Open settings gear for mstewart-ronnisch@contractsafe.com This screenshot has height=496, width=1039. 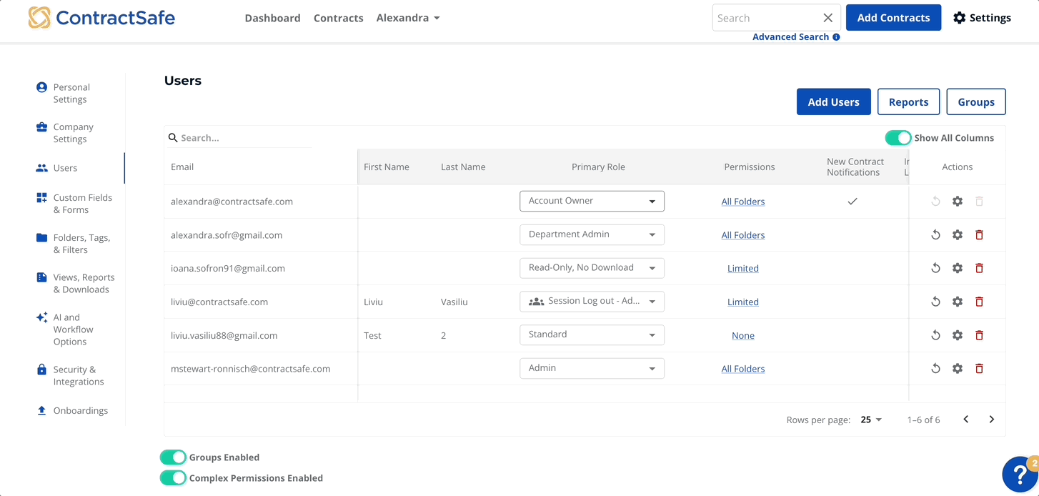coord(958,368)
